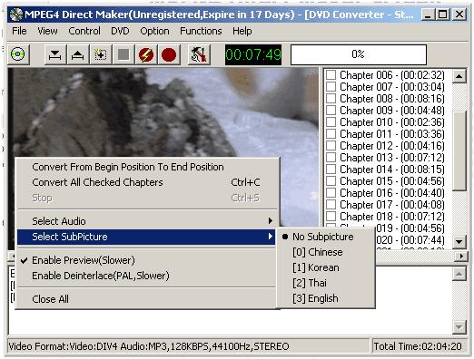Click the DVD disc icon in toolbar
Screen dimensions: 474x359
click(18, 54)
